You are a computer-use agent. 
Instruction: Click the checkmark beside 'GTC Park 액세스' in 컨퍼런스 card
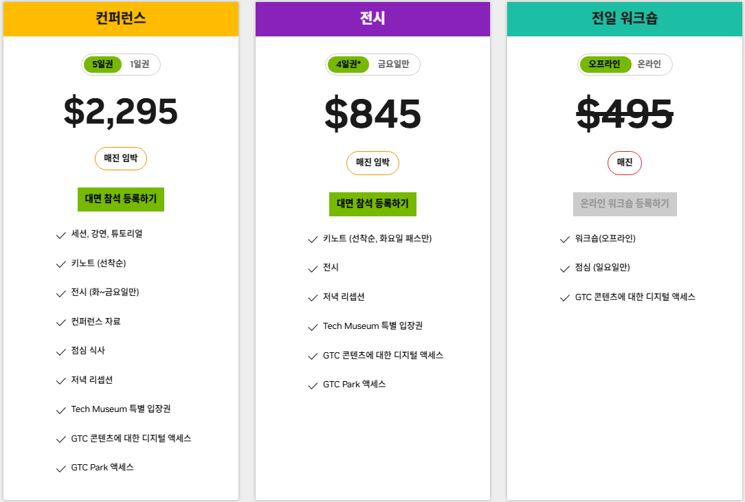(x=60, y=468)
